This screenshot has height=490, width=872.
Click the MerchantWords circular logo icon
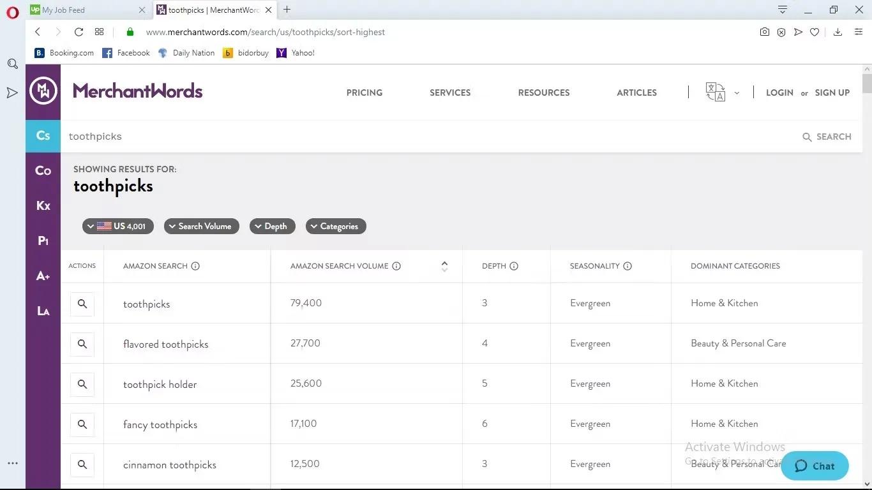(x=43, y=91)
